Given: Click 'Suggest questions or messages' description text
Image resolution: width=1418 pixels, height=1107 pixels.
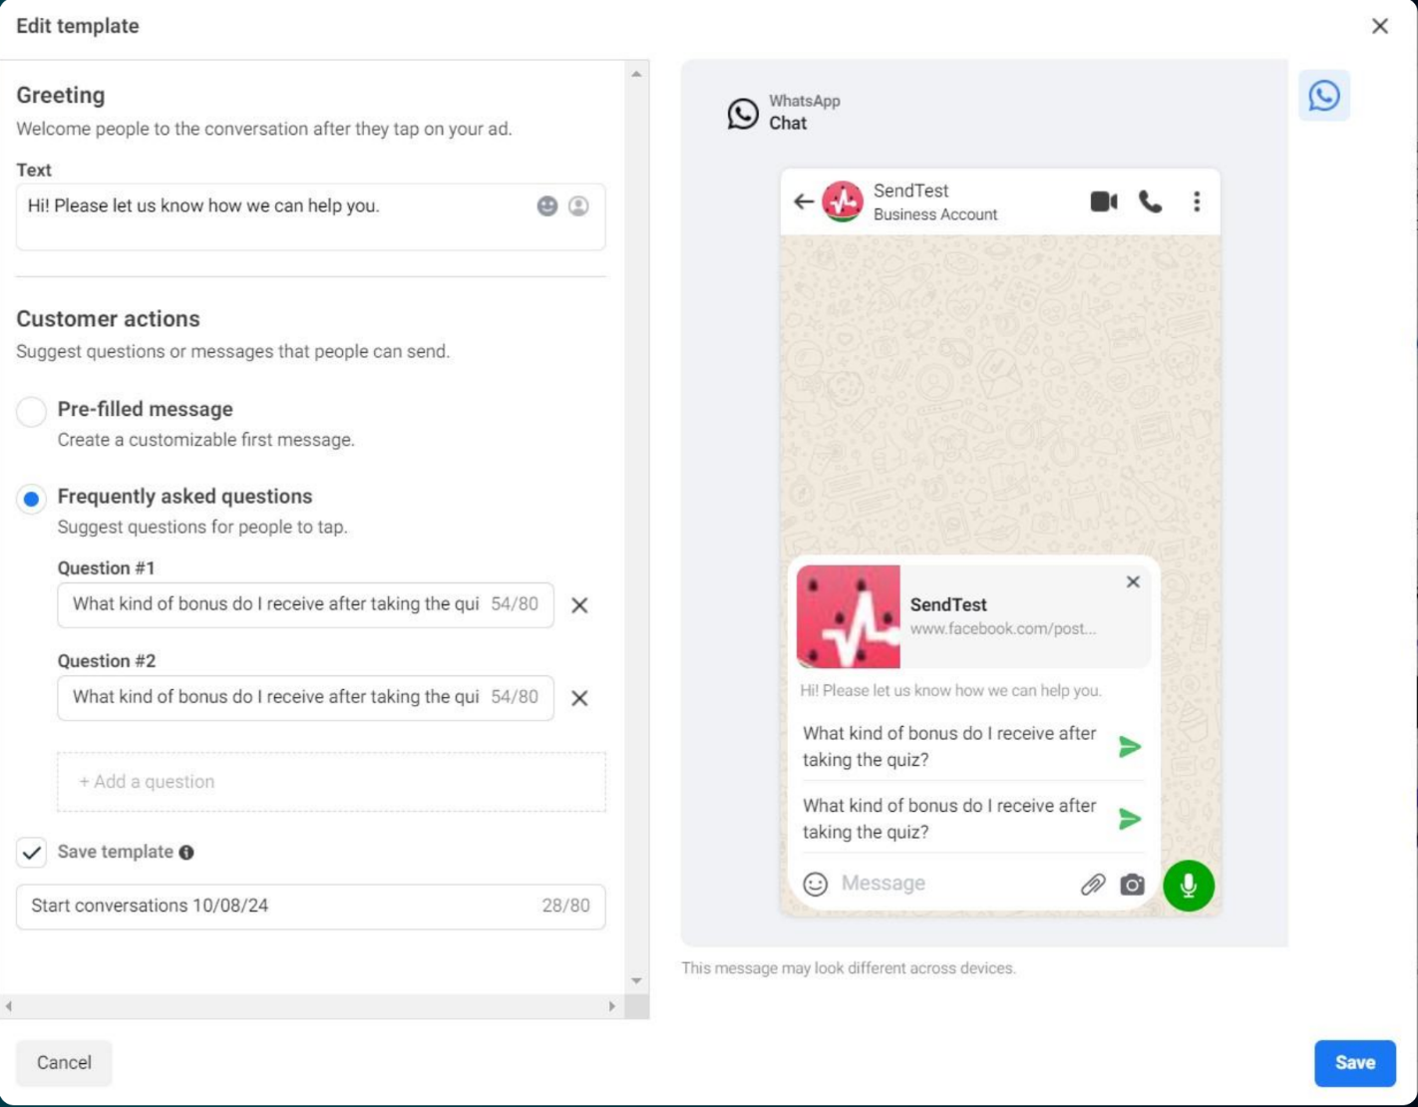Looking at the screenshot, I should point(233,352).
